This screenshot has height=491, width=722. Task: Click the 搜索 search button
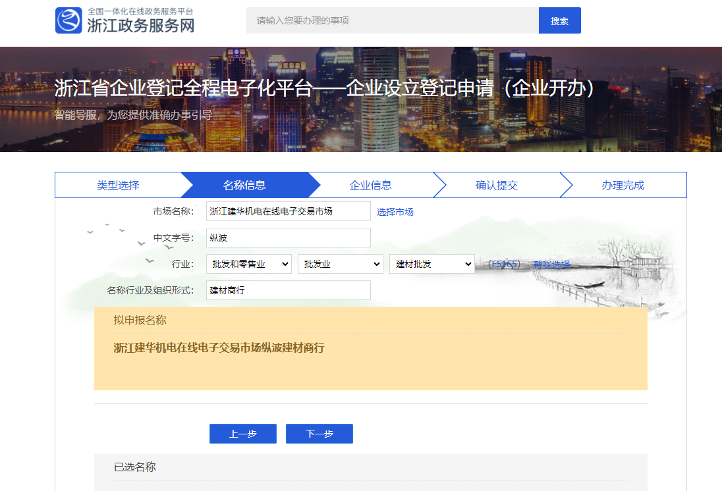pyautogui.click(x=559, y=20)
